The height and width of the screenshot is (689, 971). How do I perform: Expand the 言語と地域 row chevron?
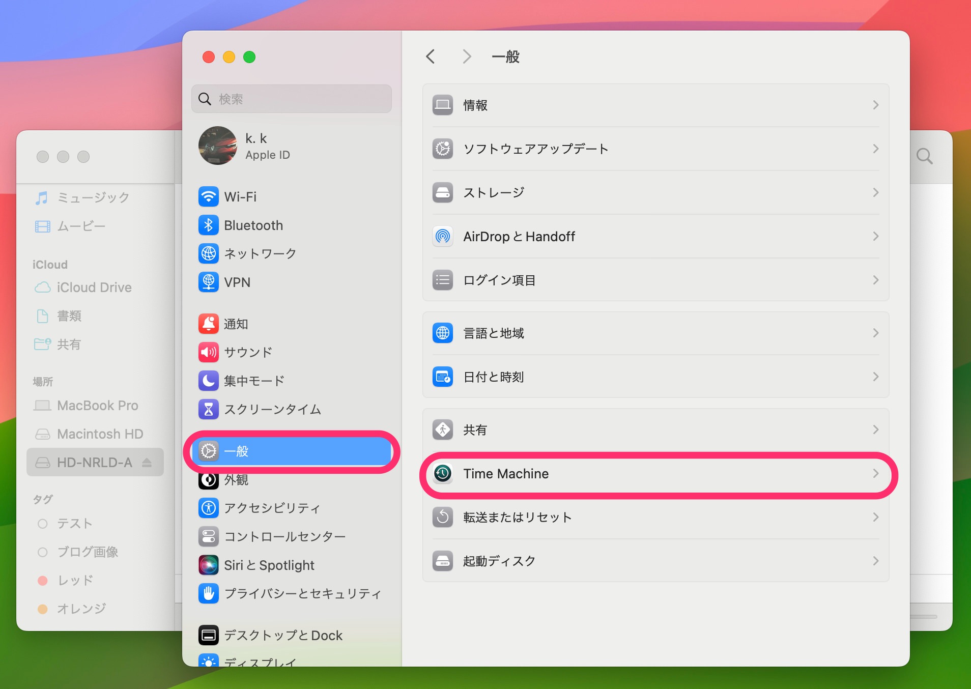(x=875, y=333)
